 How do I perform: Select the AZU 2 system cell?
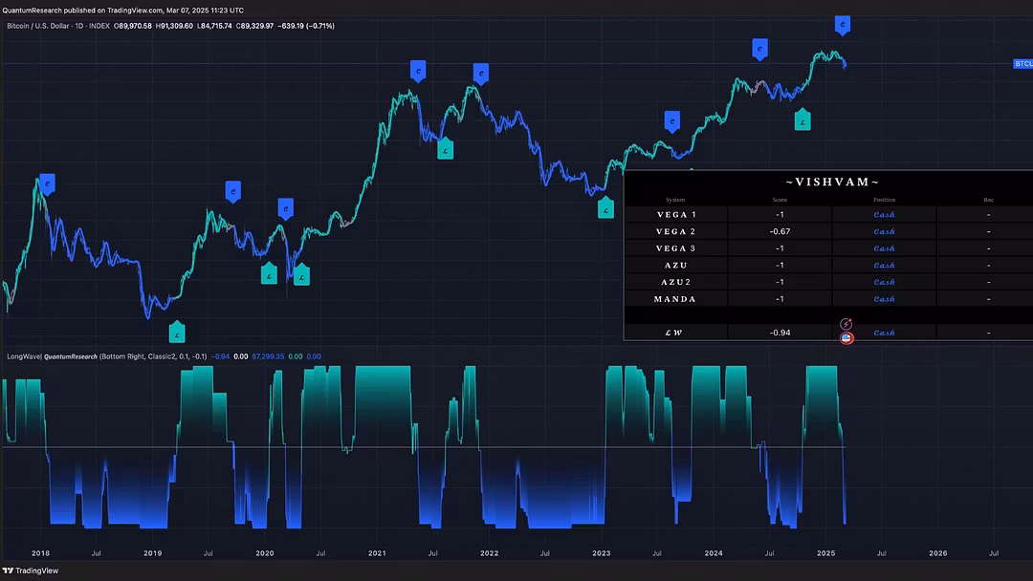tap(676, 282)
